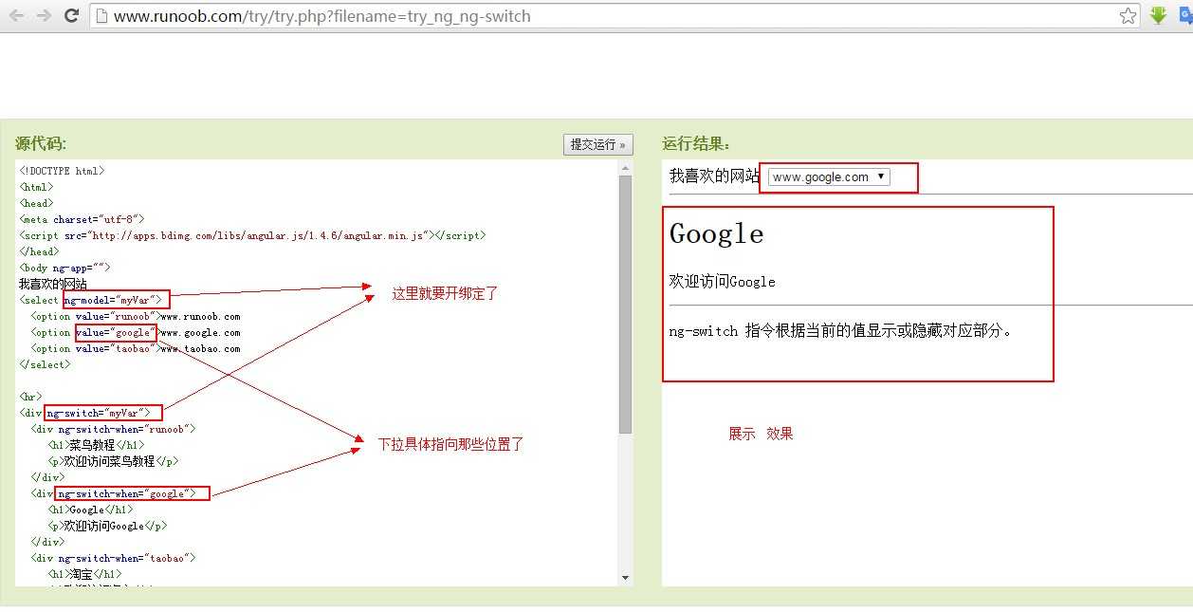Viewport: 1193px width, 612px height.
Task: Click the ng-switch 指令 description text
Action: click(840, 331)
